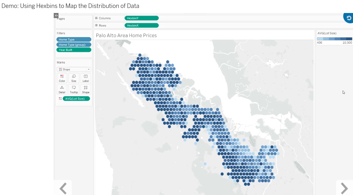Click the Tooltip icon in Marks
Image resolution: width=353 pixels, height=195 pixels.
pyautogui.click(x=74, y=89)
